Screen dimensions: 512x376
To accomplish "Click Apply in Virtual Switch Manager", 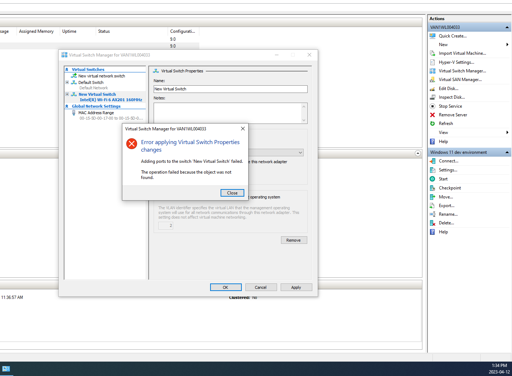I will click(296, 287).
